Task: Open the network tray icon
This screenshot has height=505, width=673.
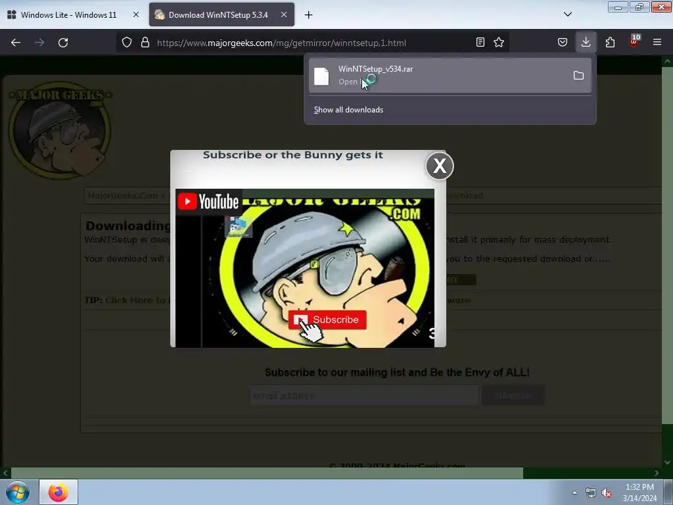Action: [x=591, y=493]
